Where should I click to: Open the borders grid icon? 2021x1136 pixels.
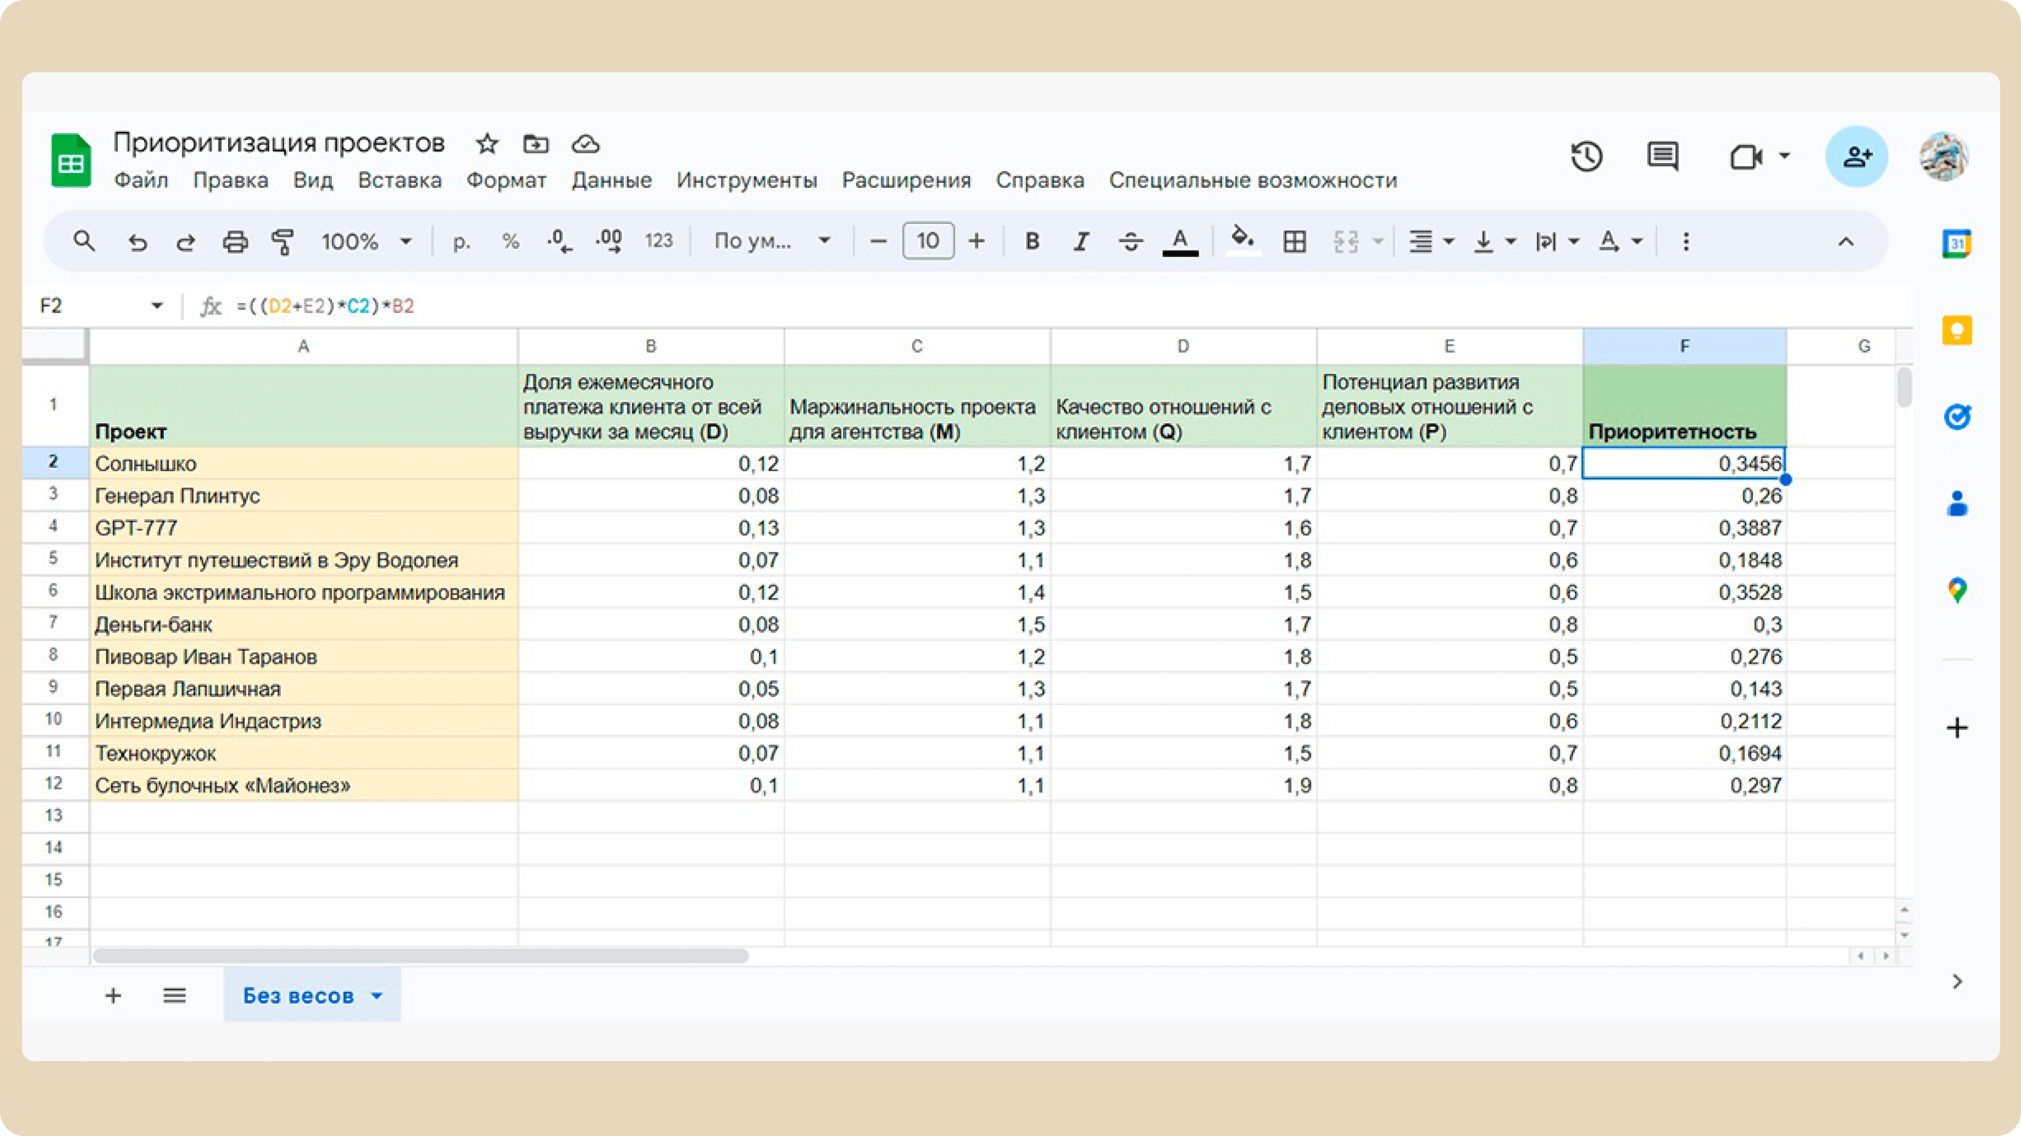1295,241
